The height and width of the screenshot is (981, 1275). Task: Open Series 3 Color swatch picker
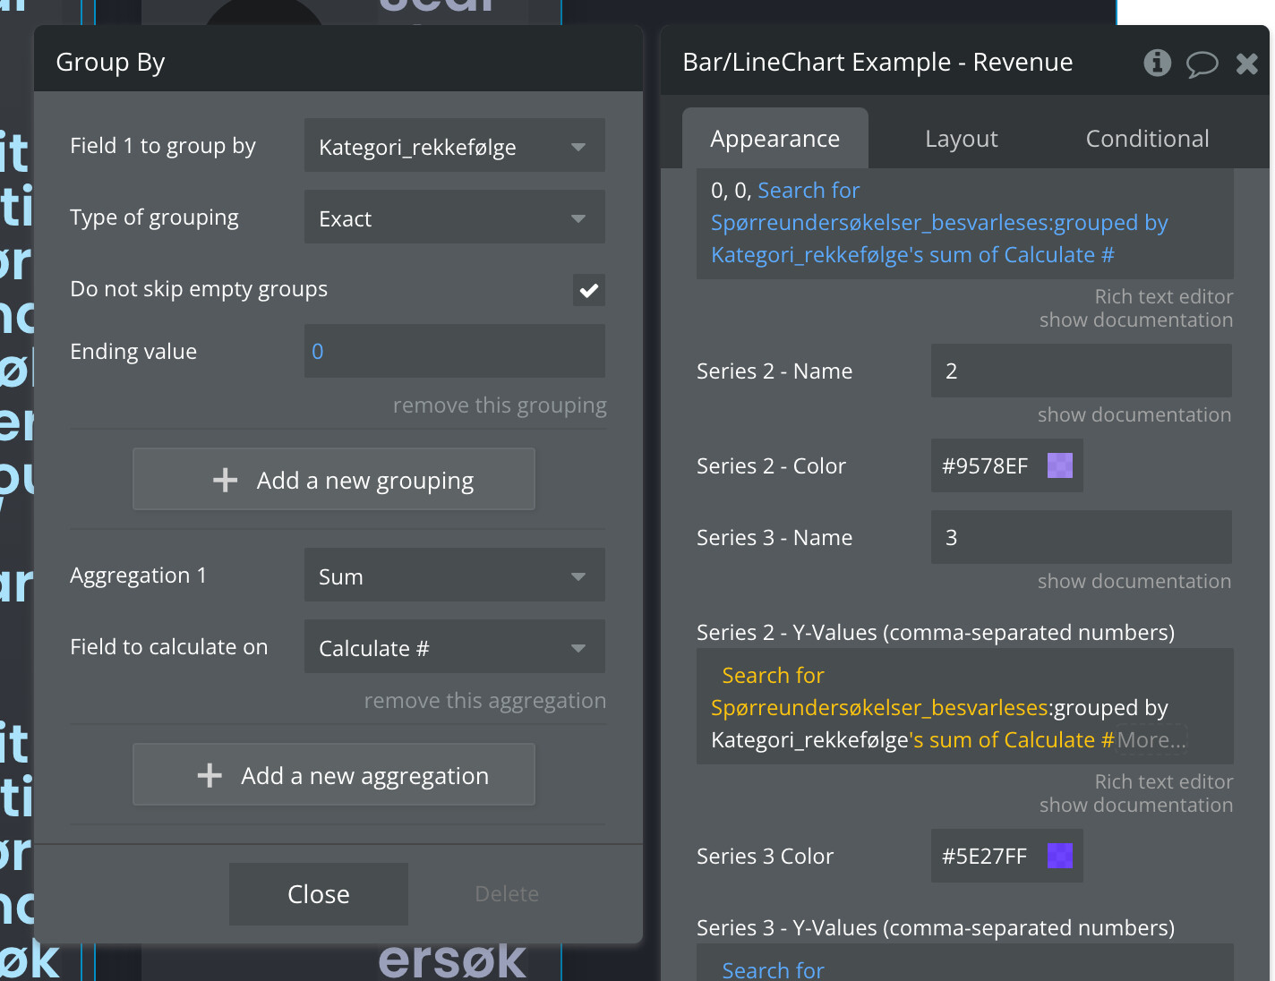coord(1060,856)
